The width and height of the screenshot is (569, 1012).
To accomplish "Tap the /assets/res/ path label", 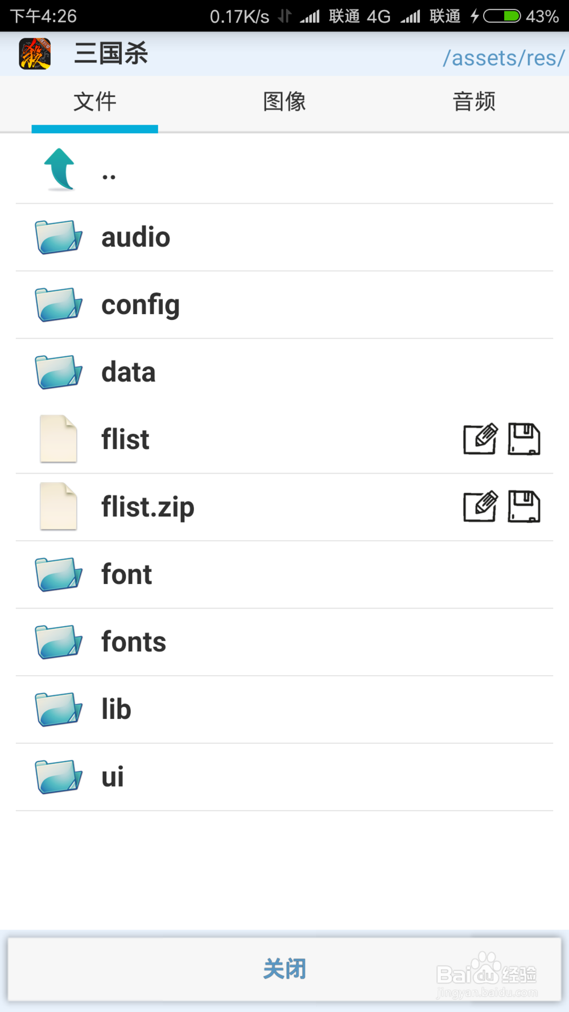I will (504, 57).
